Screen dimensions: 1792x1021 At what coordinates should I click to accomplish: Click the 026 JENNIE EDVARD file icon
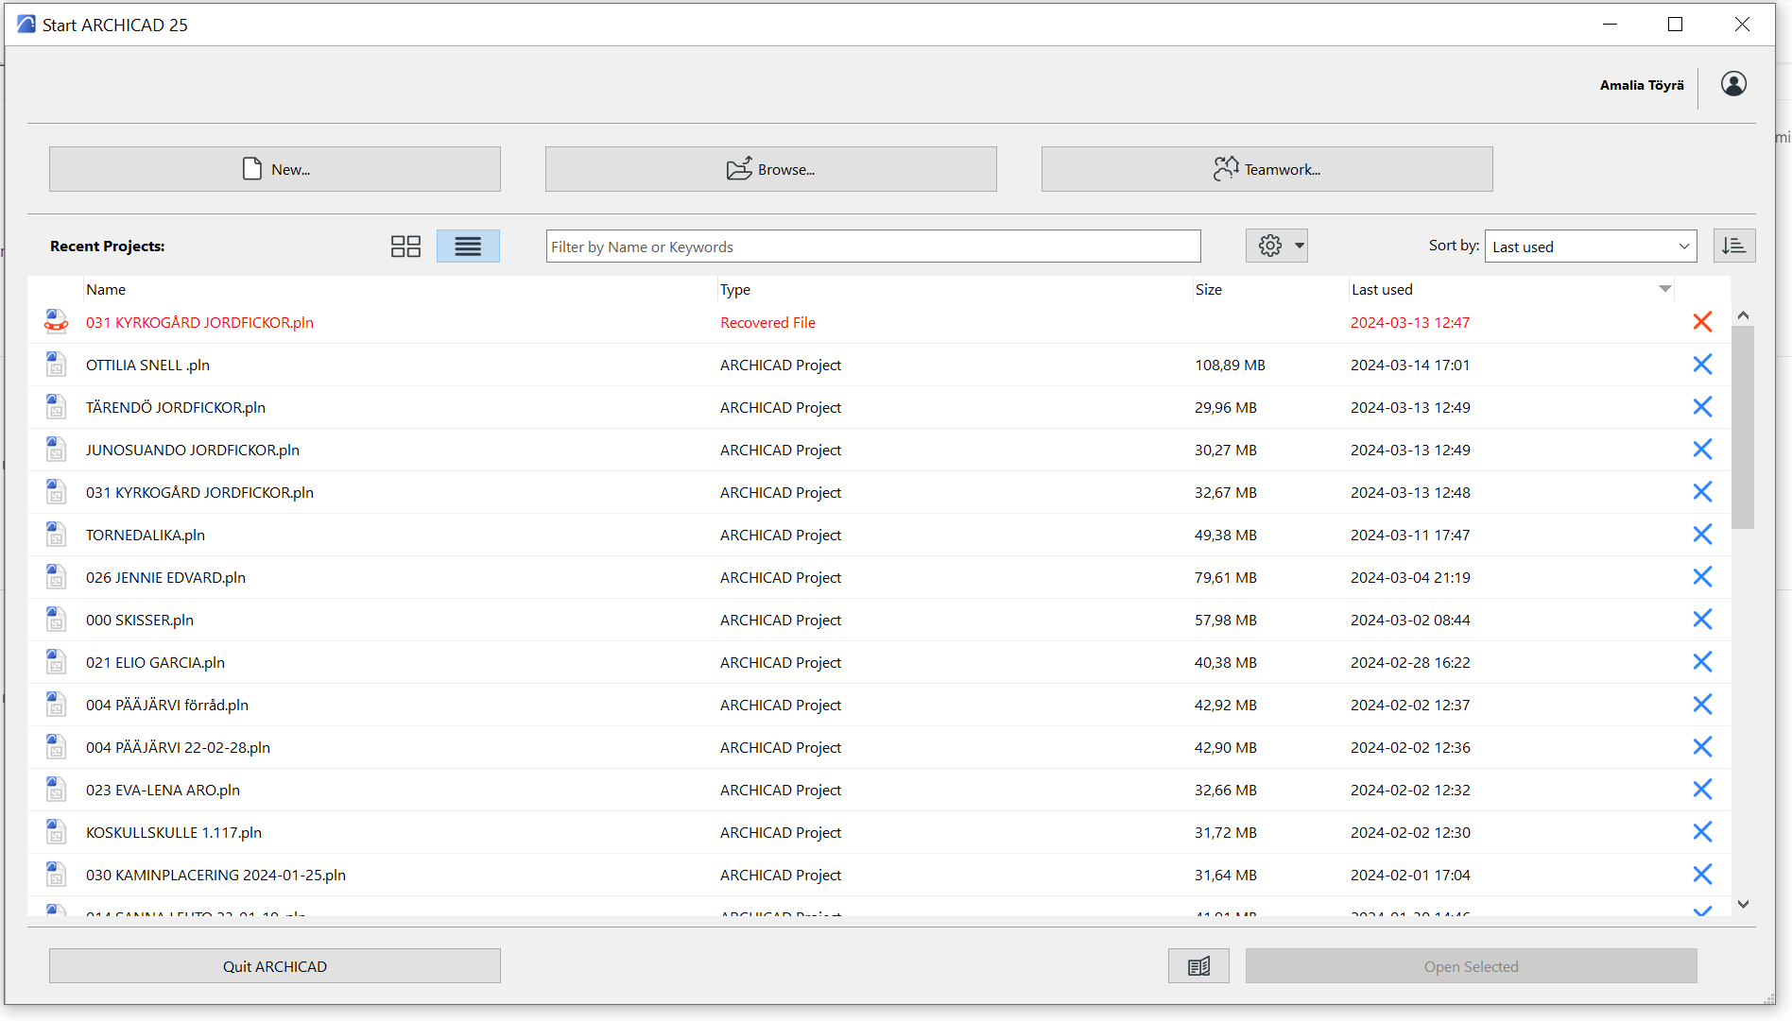(56, 577)
